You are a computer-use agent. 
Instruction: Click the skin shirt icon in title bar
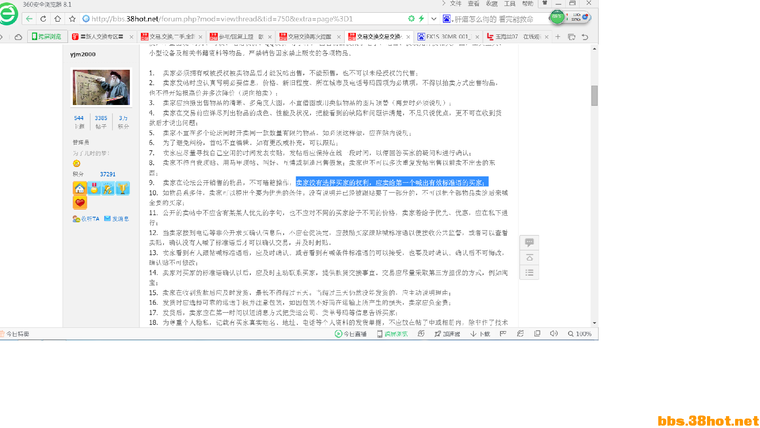(545, 3)
